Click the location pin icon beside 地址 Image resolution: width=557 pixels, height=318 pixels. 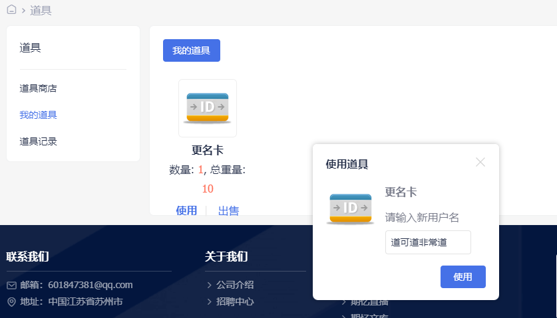click(x=11, y=301)
